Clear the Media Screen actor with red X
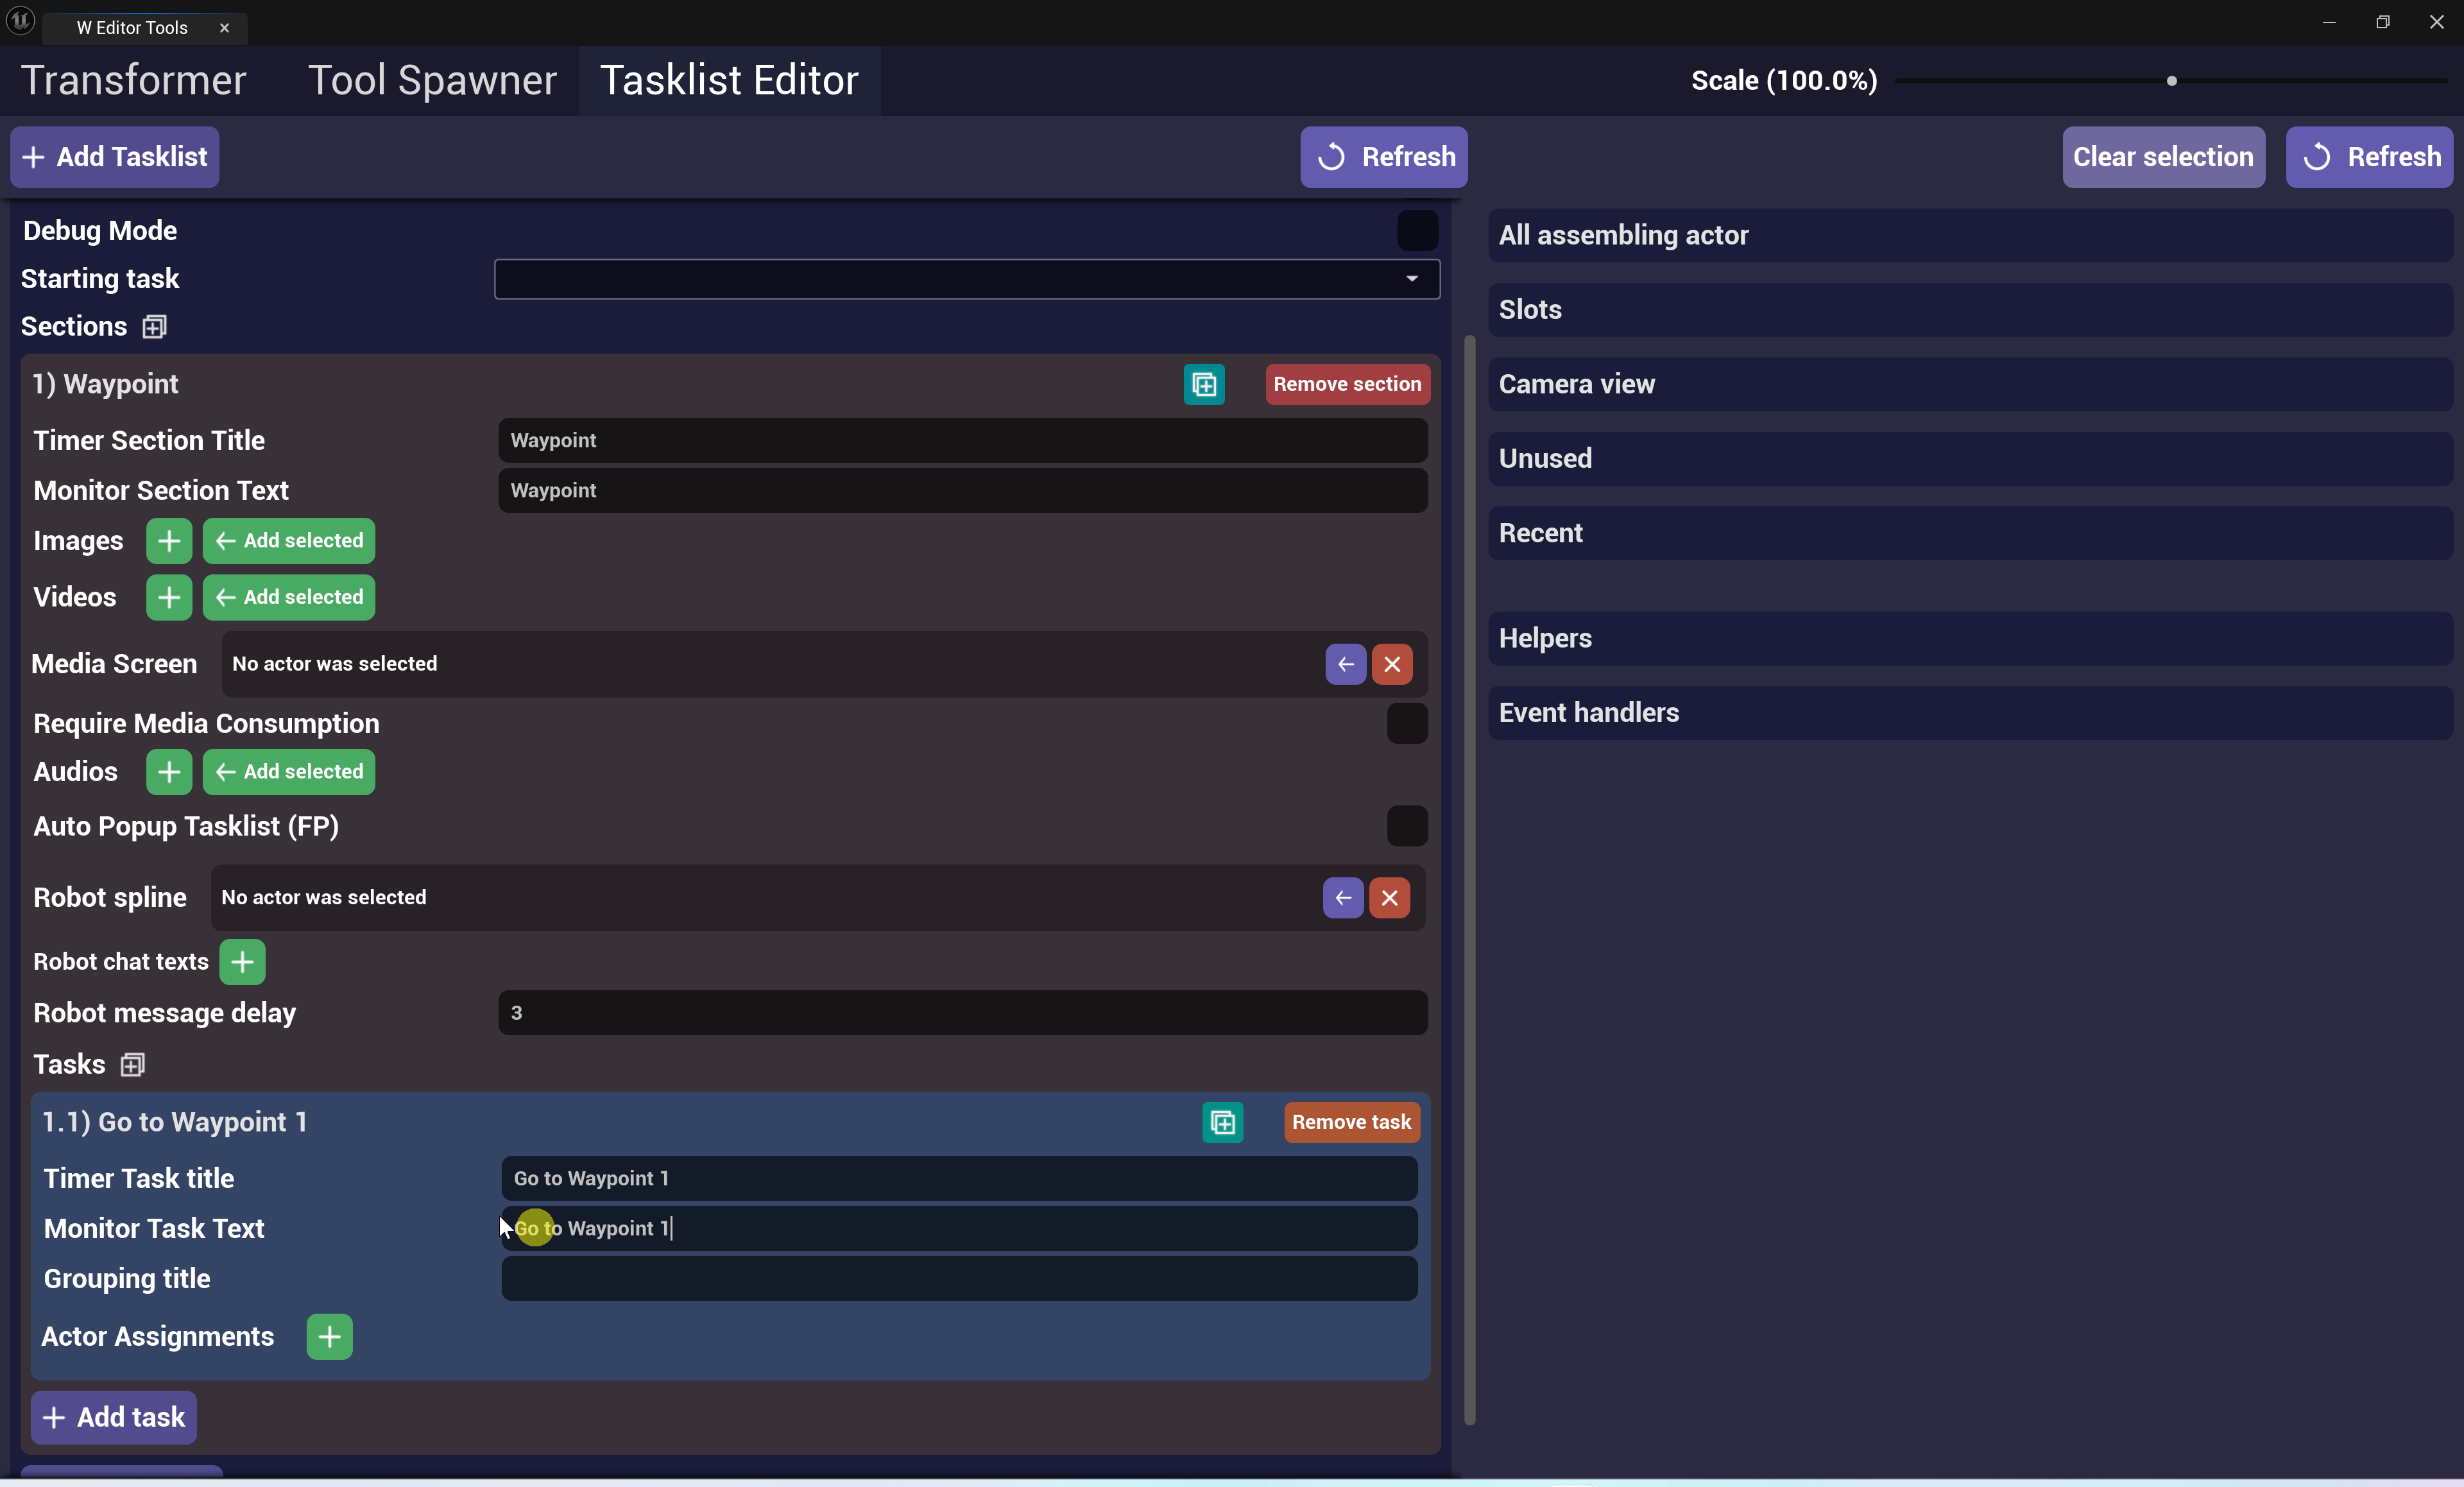This screenshot has height=1487, width=2464. [x=1392, y=664]
